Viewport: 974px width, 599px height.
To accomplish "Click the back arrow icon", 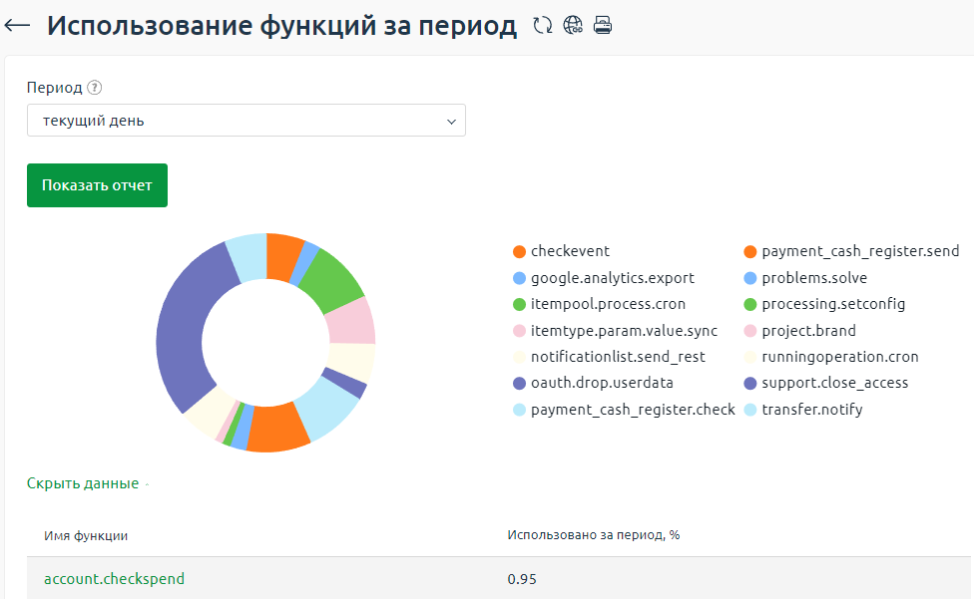I will pyautogui.click(x=18, y=26).
